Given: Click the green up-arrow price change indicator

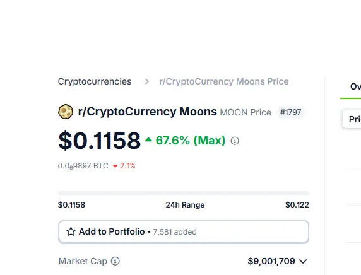Looking at the screenshot, I should [x=148, y=139].
